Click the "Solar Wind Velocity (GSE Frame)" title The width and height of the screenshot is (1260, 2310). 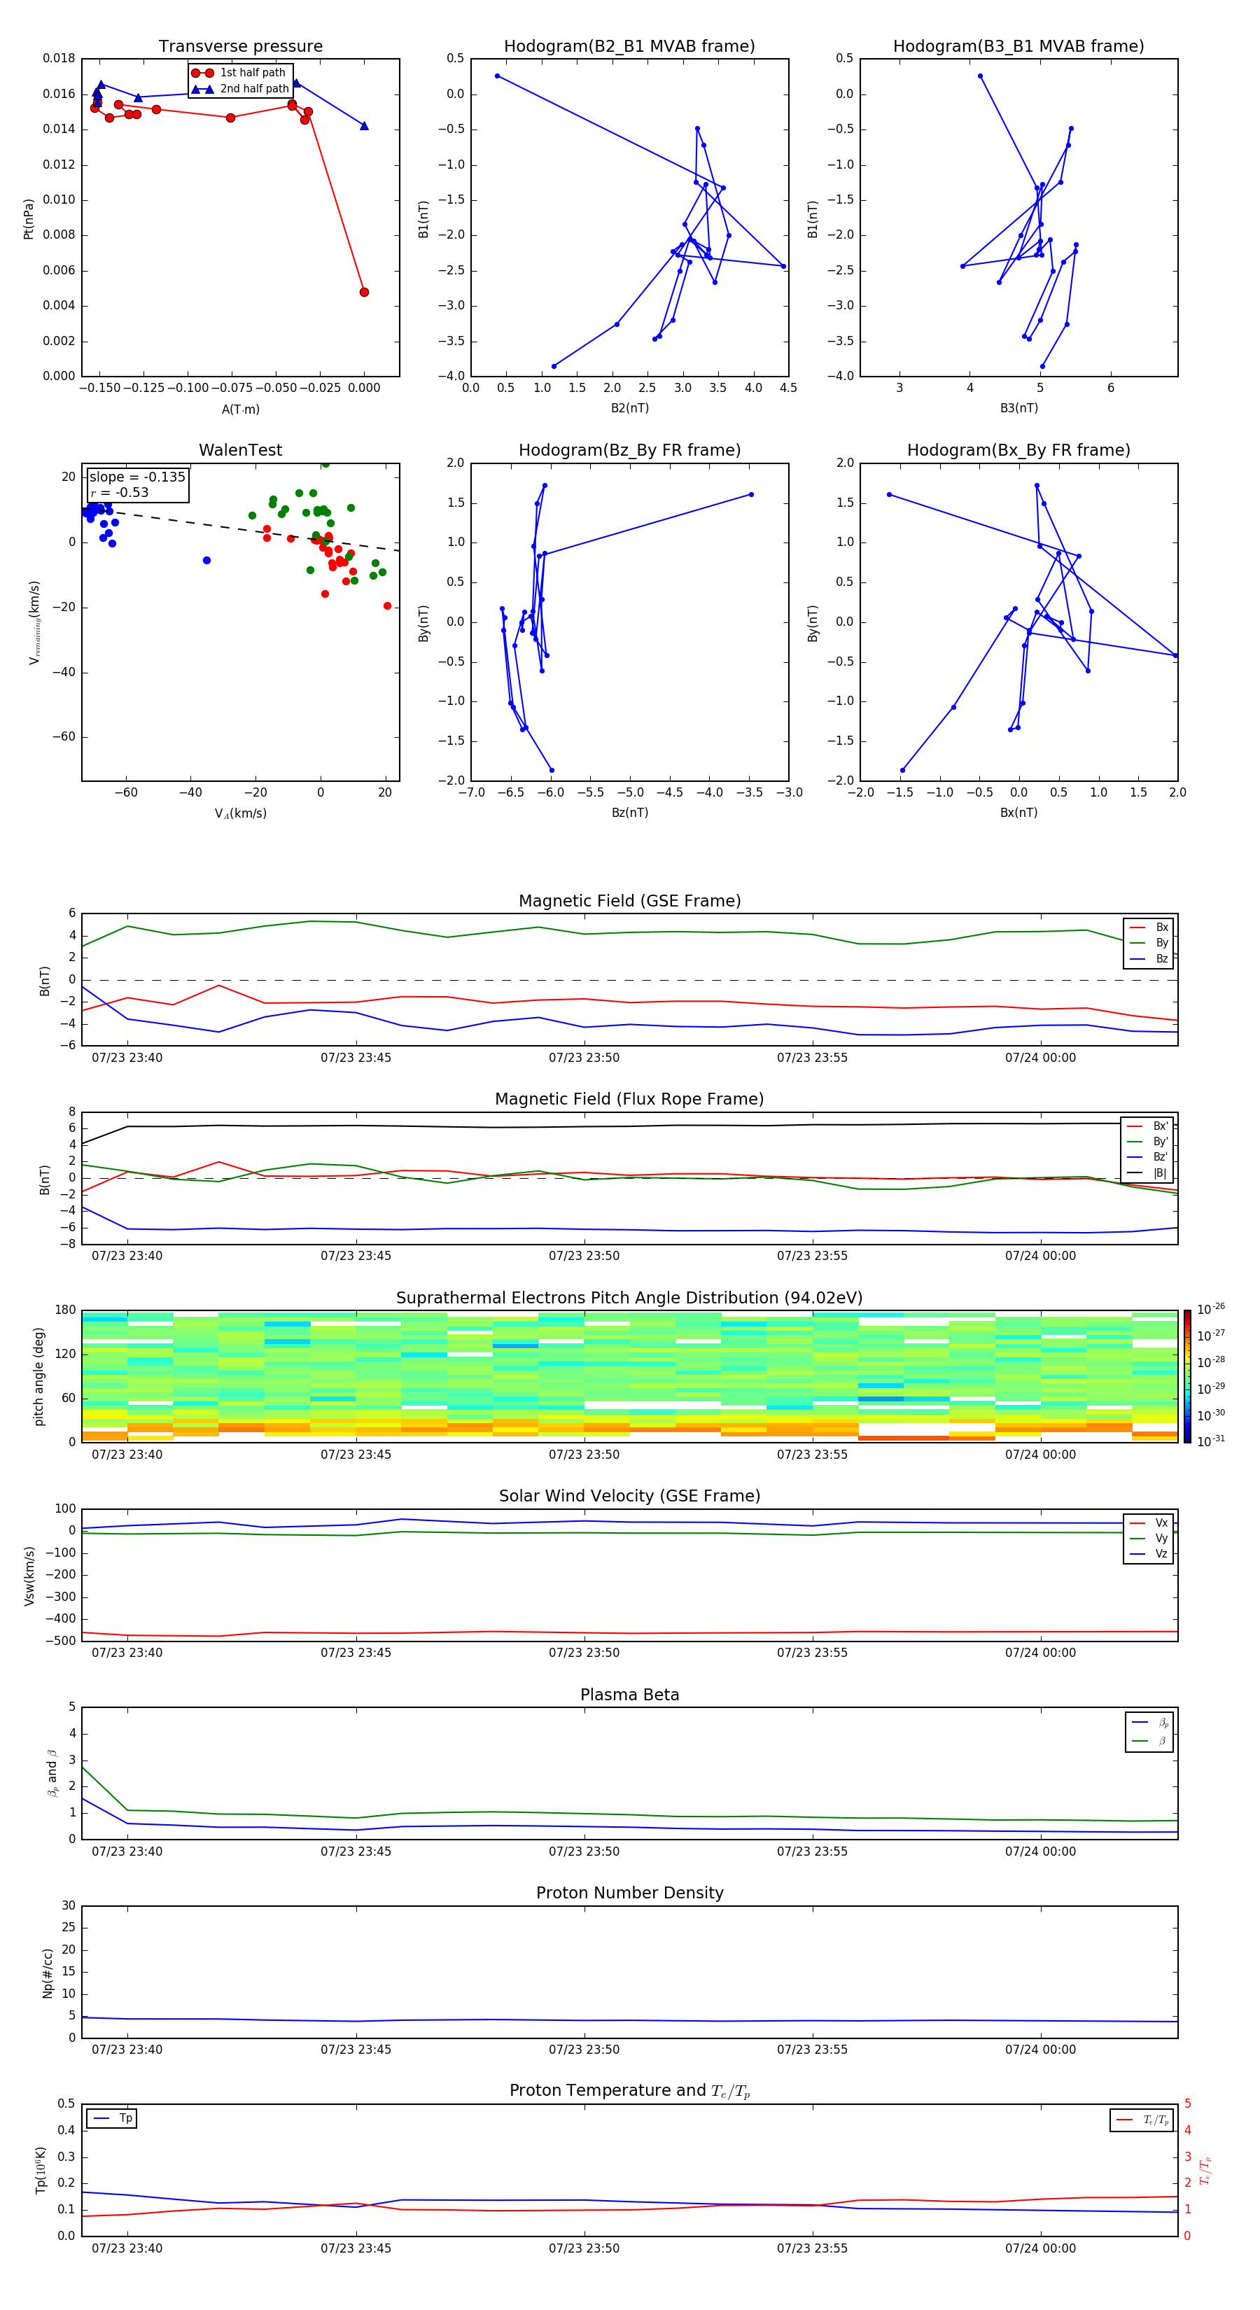click(x=629, y=1497)
